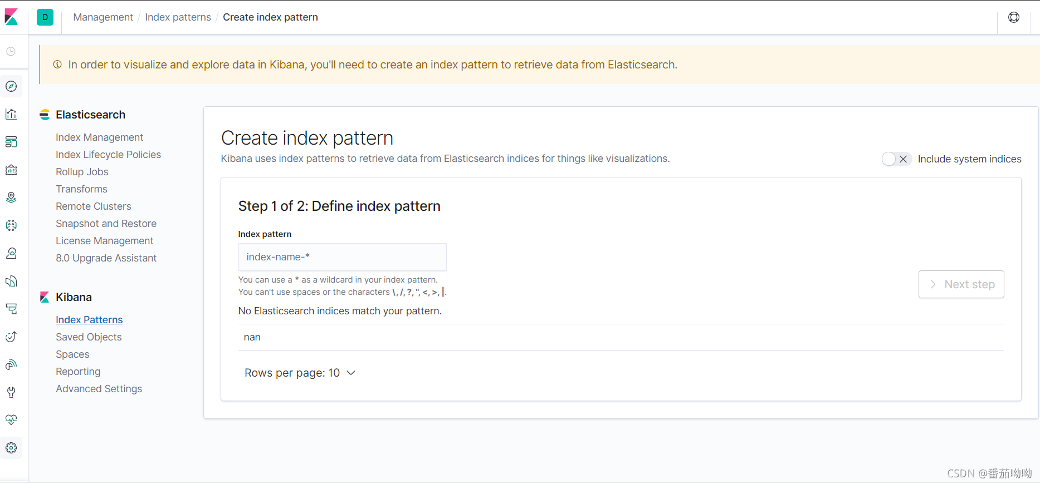The width and height of the screenshot is (1040, 484).
Task: Open Discover compass icon in sidebar
Action: coord(11,86)
